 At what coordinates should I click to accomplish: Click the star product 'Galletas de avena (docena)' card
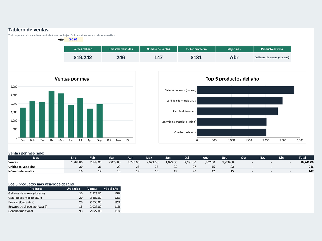(272, 57)
